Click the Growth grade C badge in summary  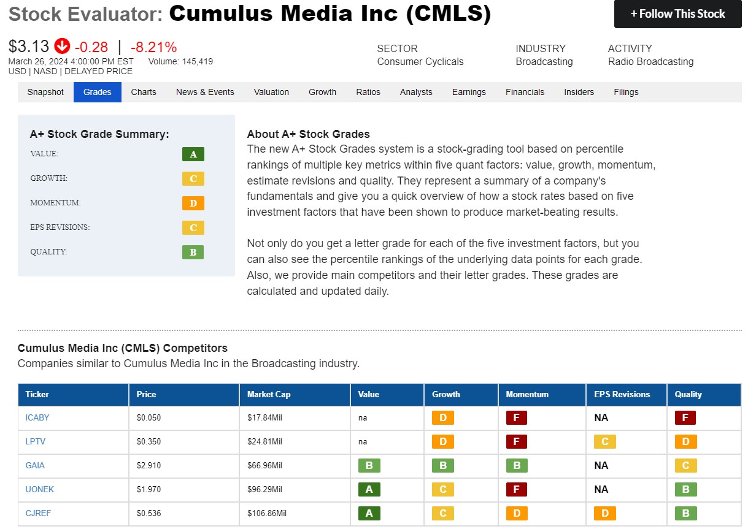193,179
